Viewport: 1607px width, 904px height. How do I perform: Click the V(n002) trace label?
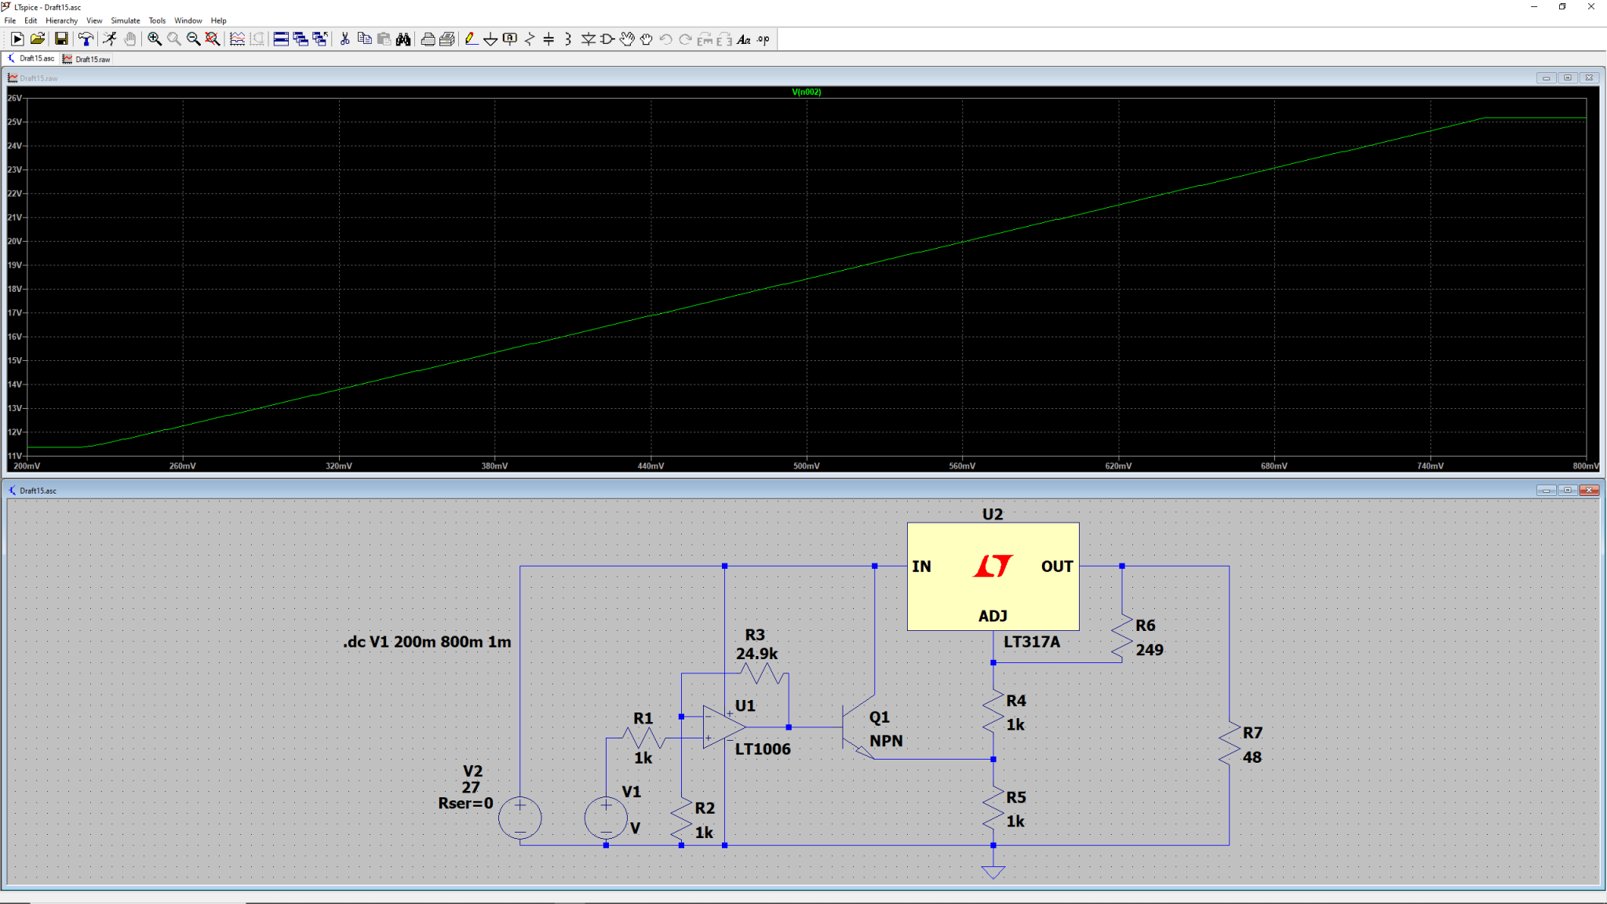tap(807, 92)
